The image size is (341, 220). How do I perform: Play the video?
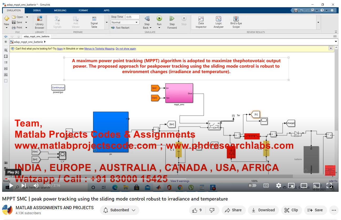[x=11, y=185]
